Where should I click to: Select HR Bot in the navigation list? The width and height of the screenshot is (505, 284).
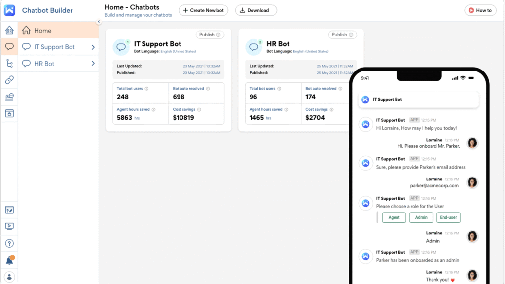(x=44, y=64)
